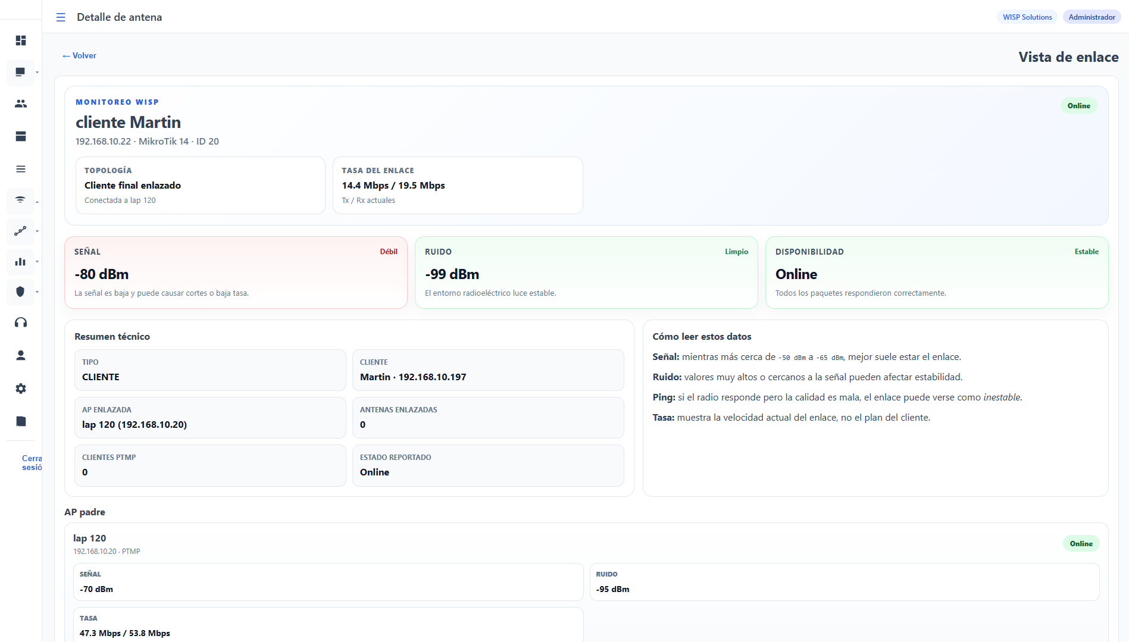This screenshot has height=642, width=1129.
Task: Click the Volver back link
Action: click(x=79, y=55)
